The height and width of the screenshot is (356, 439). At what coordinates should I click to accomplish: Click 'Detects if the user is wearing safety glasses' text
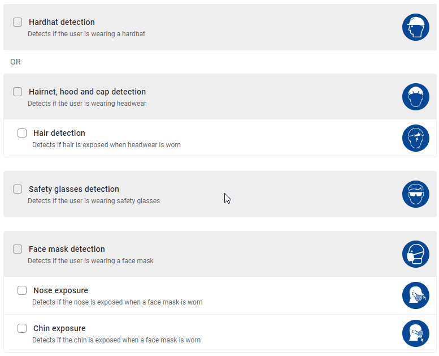click(94, 201)
